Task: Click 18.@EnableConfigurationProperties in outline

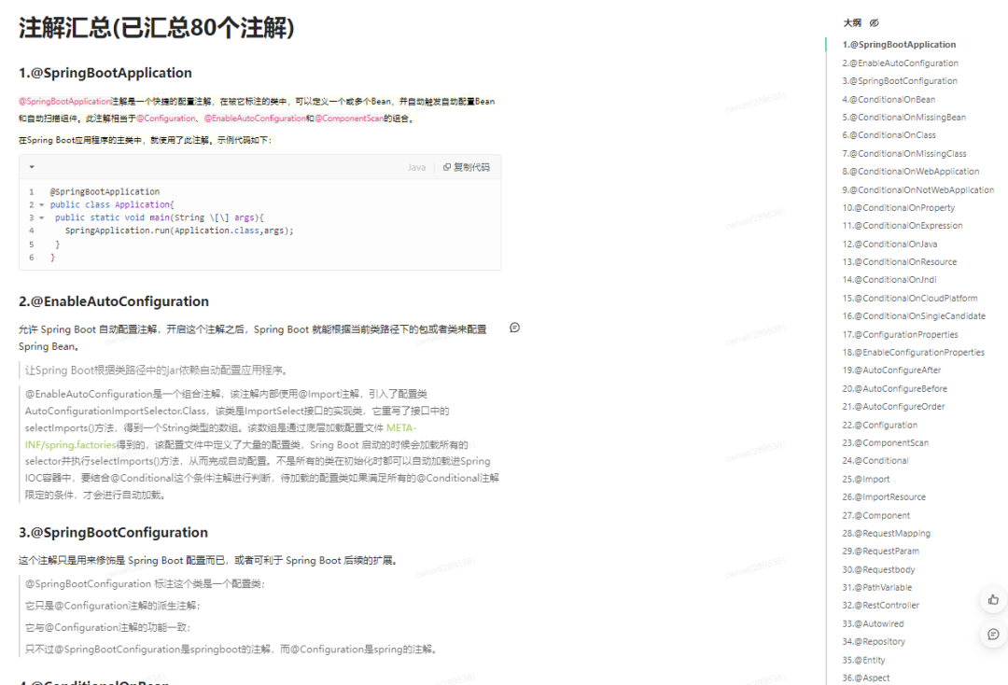Action: [913, 352]
